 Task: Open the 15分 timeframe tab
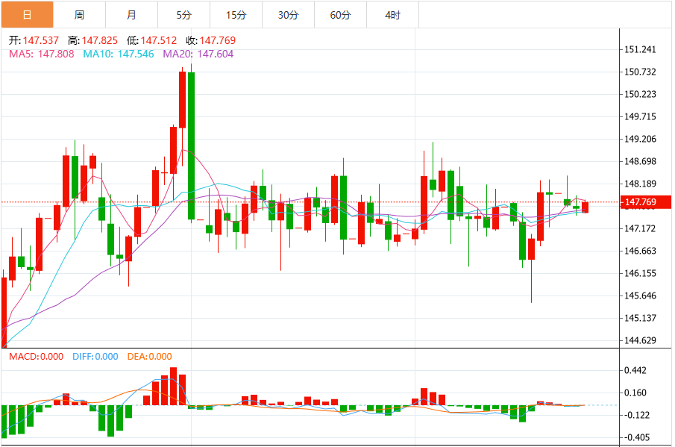click(x=236, y=15)
